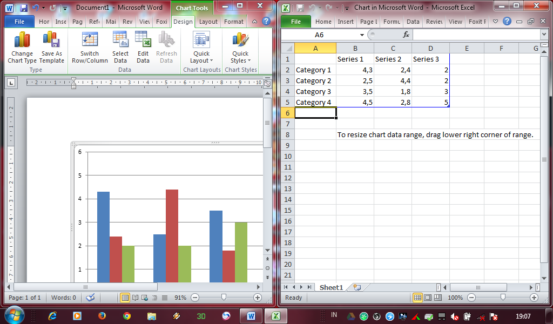Select the Sheet1 sheet tab

331,287
